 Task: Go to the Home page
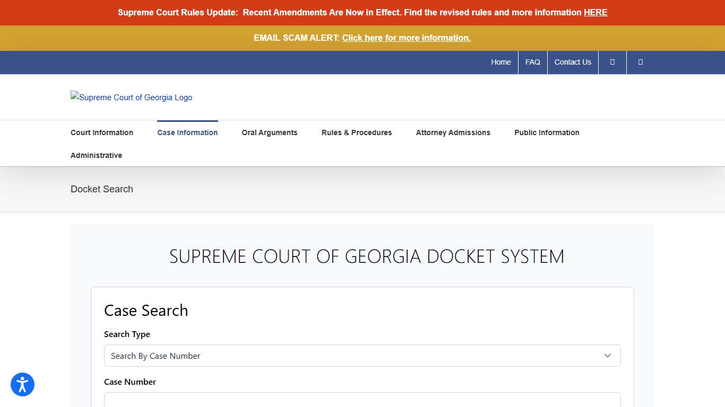pyautogui.click(x=500, y=62)
